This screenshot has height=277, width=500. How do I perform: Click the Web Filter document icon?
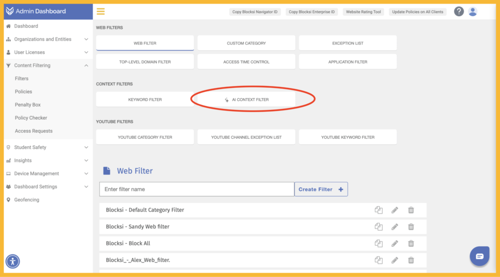106,170
